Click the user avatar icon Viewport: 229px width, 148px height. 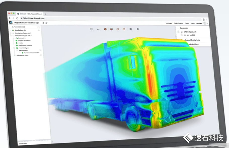tap(205, 23)
